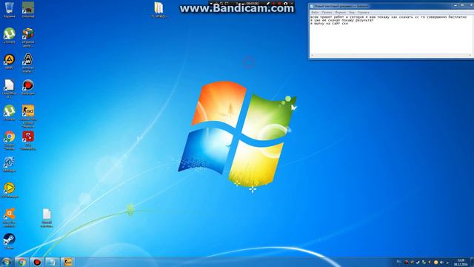Select the folder icon at top of desktop

(x=158, y=10)
